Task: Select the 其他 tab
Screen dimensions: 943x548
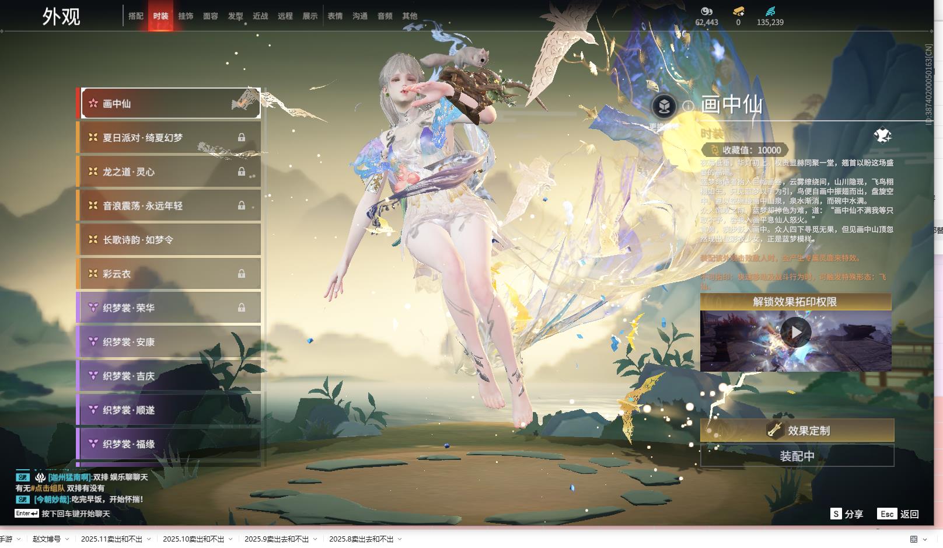Action: click(410, 16)
